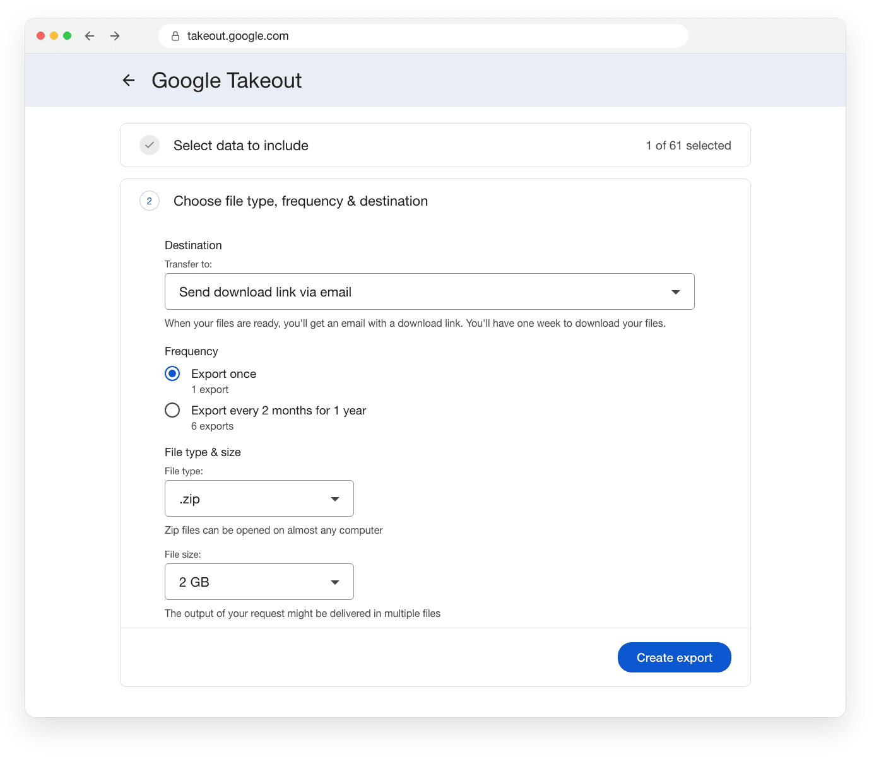The width and height of the screenshot is (874, 757).
Task: Click the Create export button
Action: pos(675,657)
